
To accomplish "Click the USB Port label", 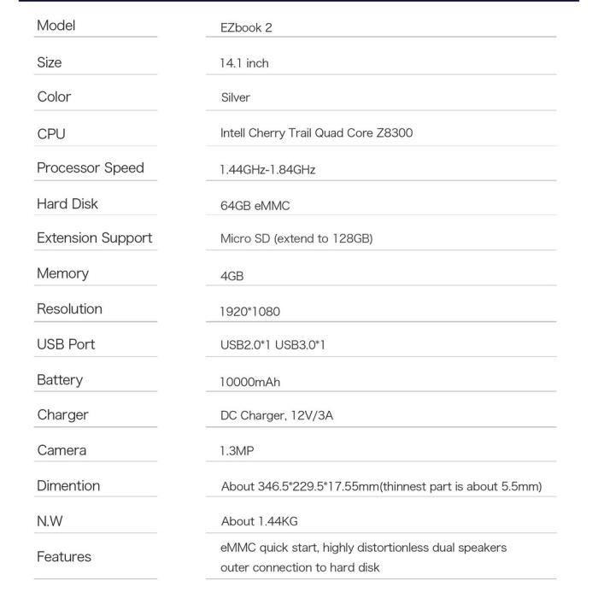I will click(66, 344).
